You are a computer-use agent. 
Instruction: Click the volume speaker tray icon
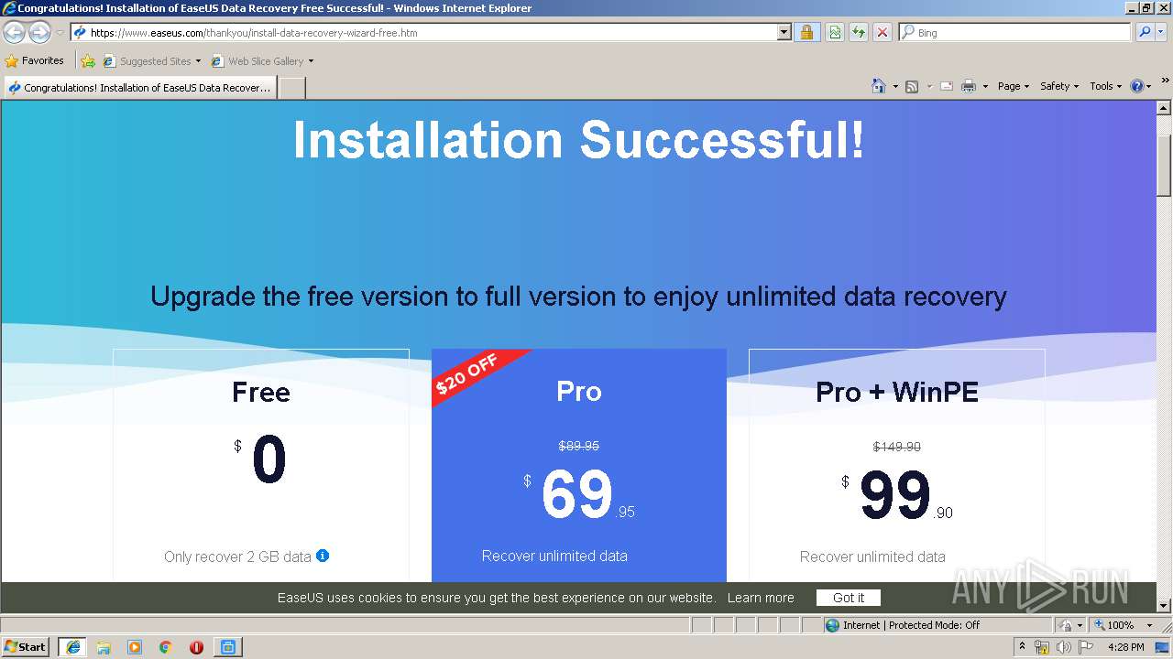1063,647
